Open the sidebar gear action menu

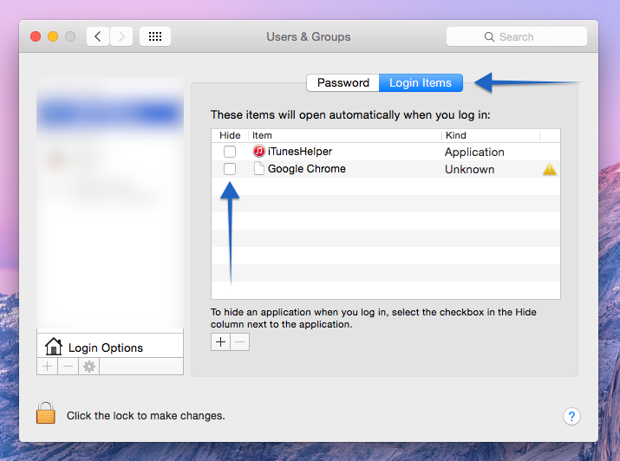click(x=89, y=367)
